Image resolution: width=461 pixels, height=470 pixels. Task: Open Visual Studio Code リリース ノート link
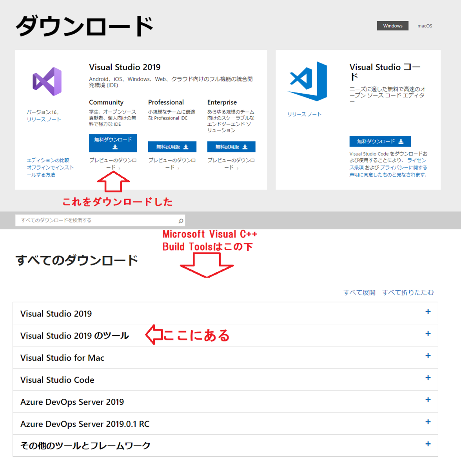pos(304,114)
